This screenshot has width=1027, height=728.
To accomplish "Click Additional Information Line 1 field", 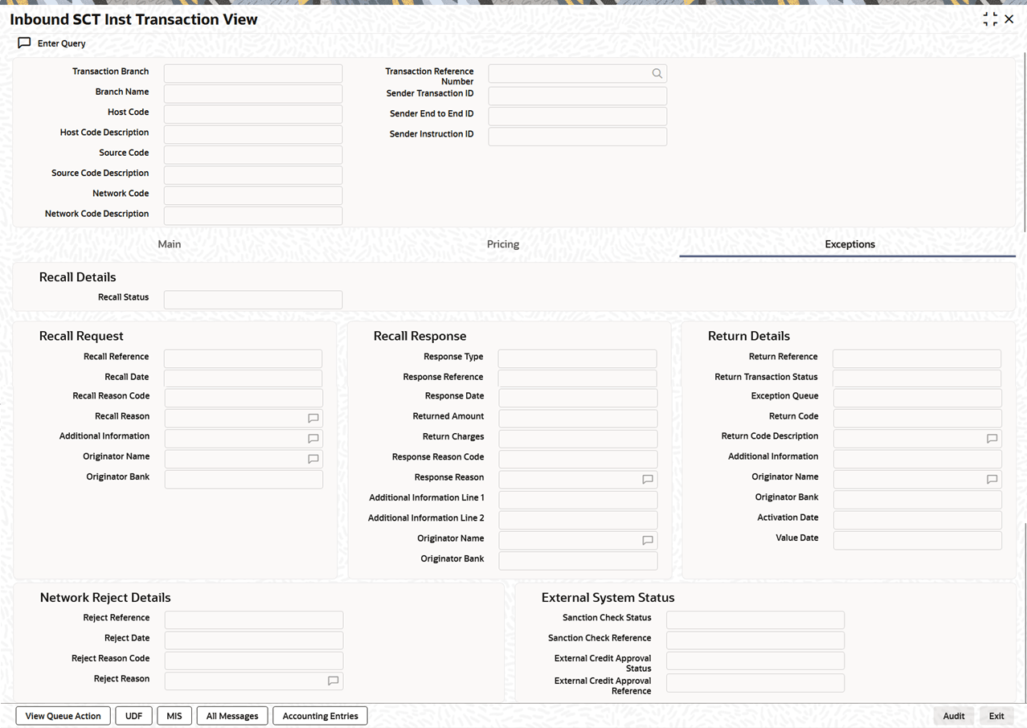I will [x=578, y=501].
